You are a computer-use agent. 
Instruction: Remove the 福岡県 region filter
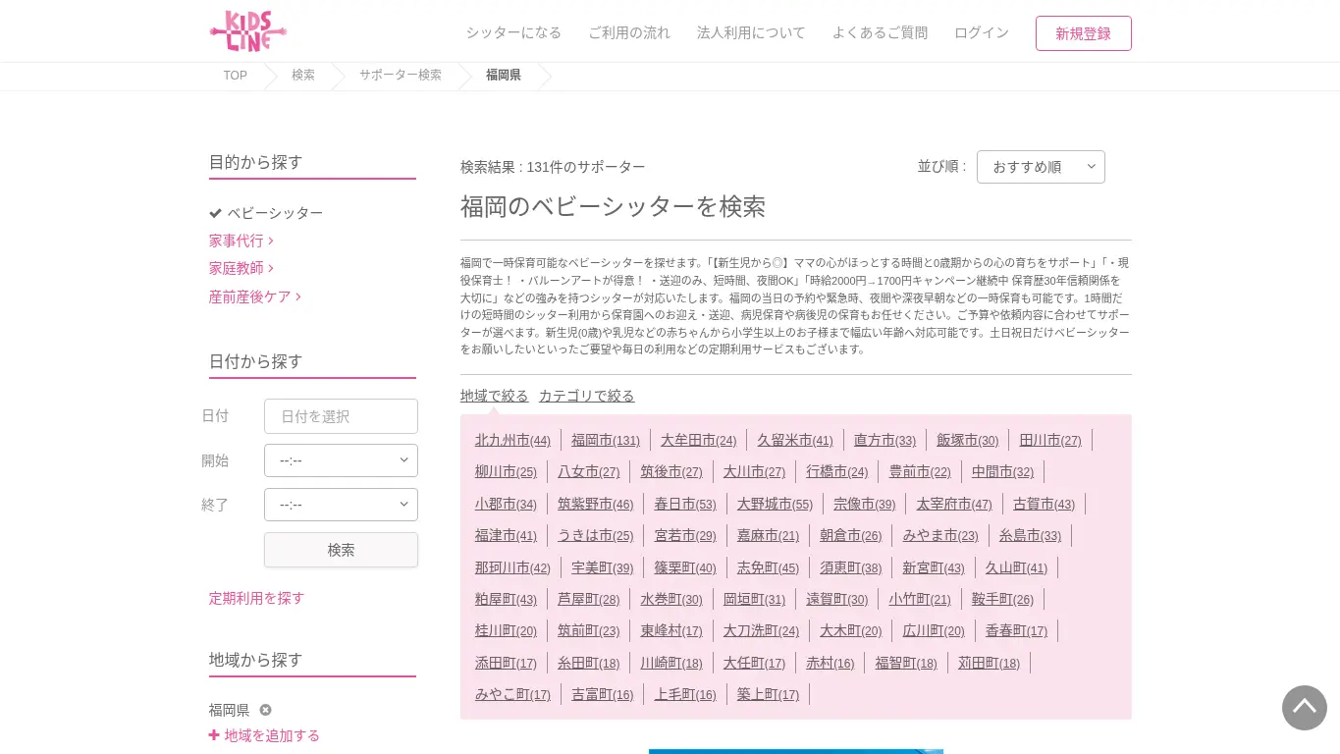[x=265, y=710]
